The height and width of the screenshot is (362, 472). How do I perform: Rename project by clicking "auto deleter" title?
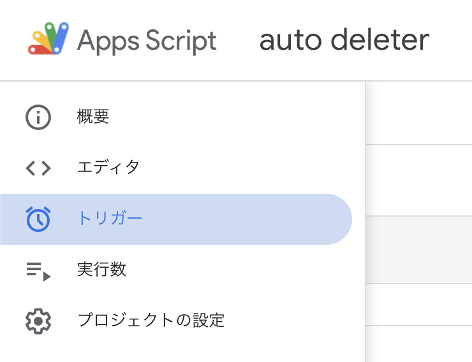[x=344, y=41]
